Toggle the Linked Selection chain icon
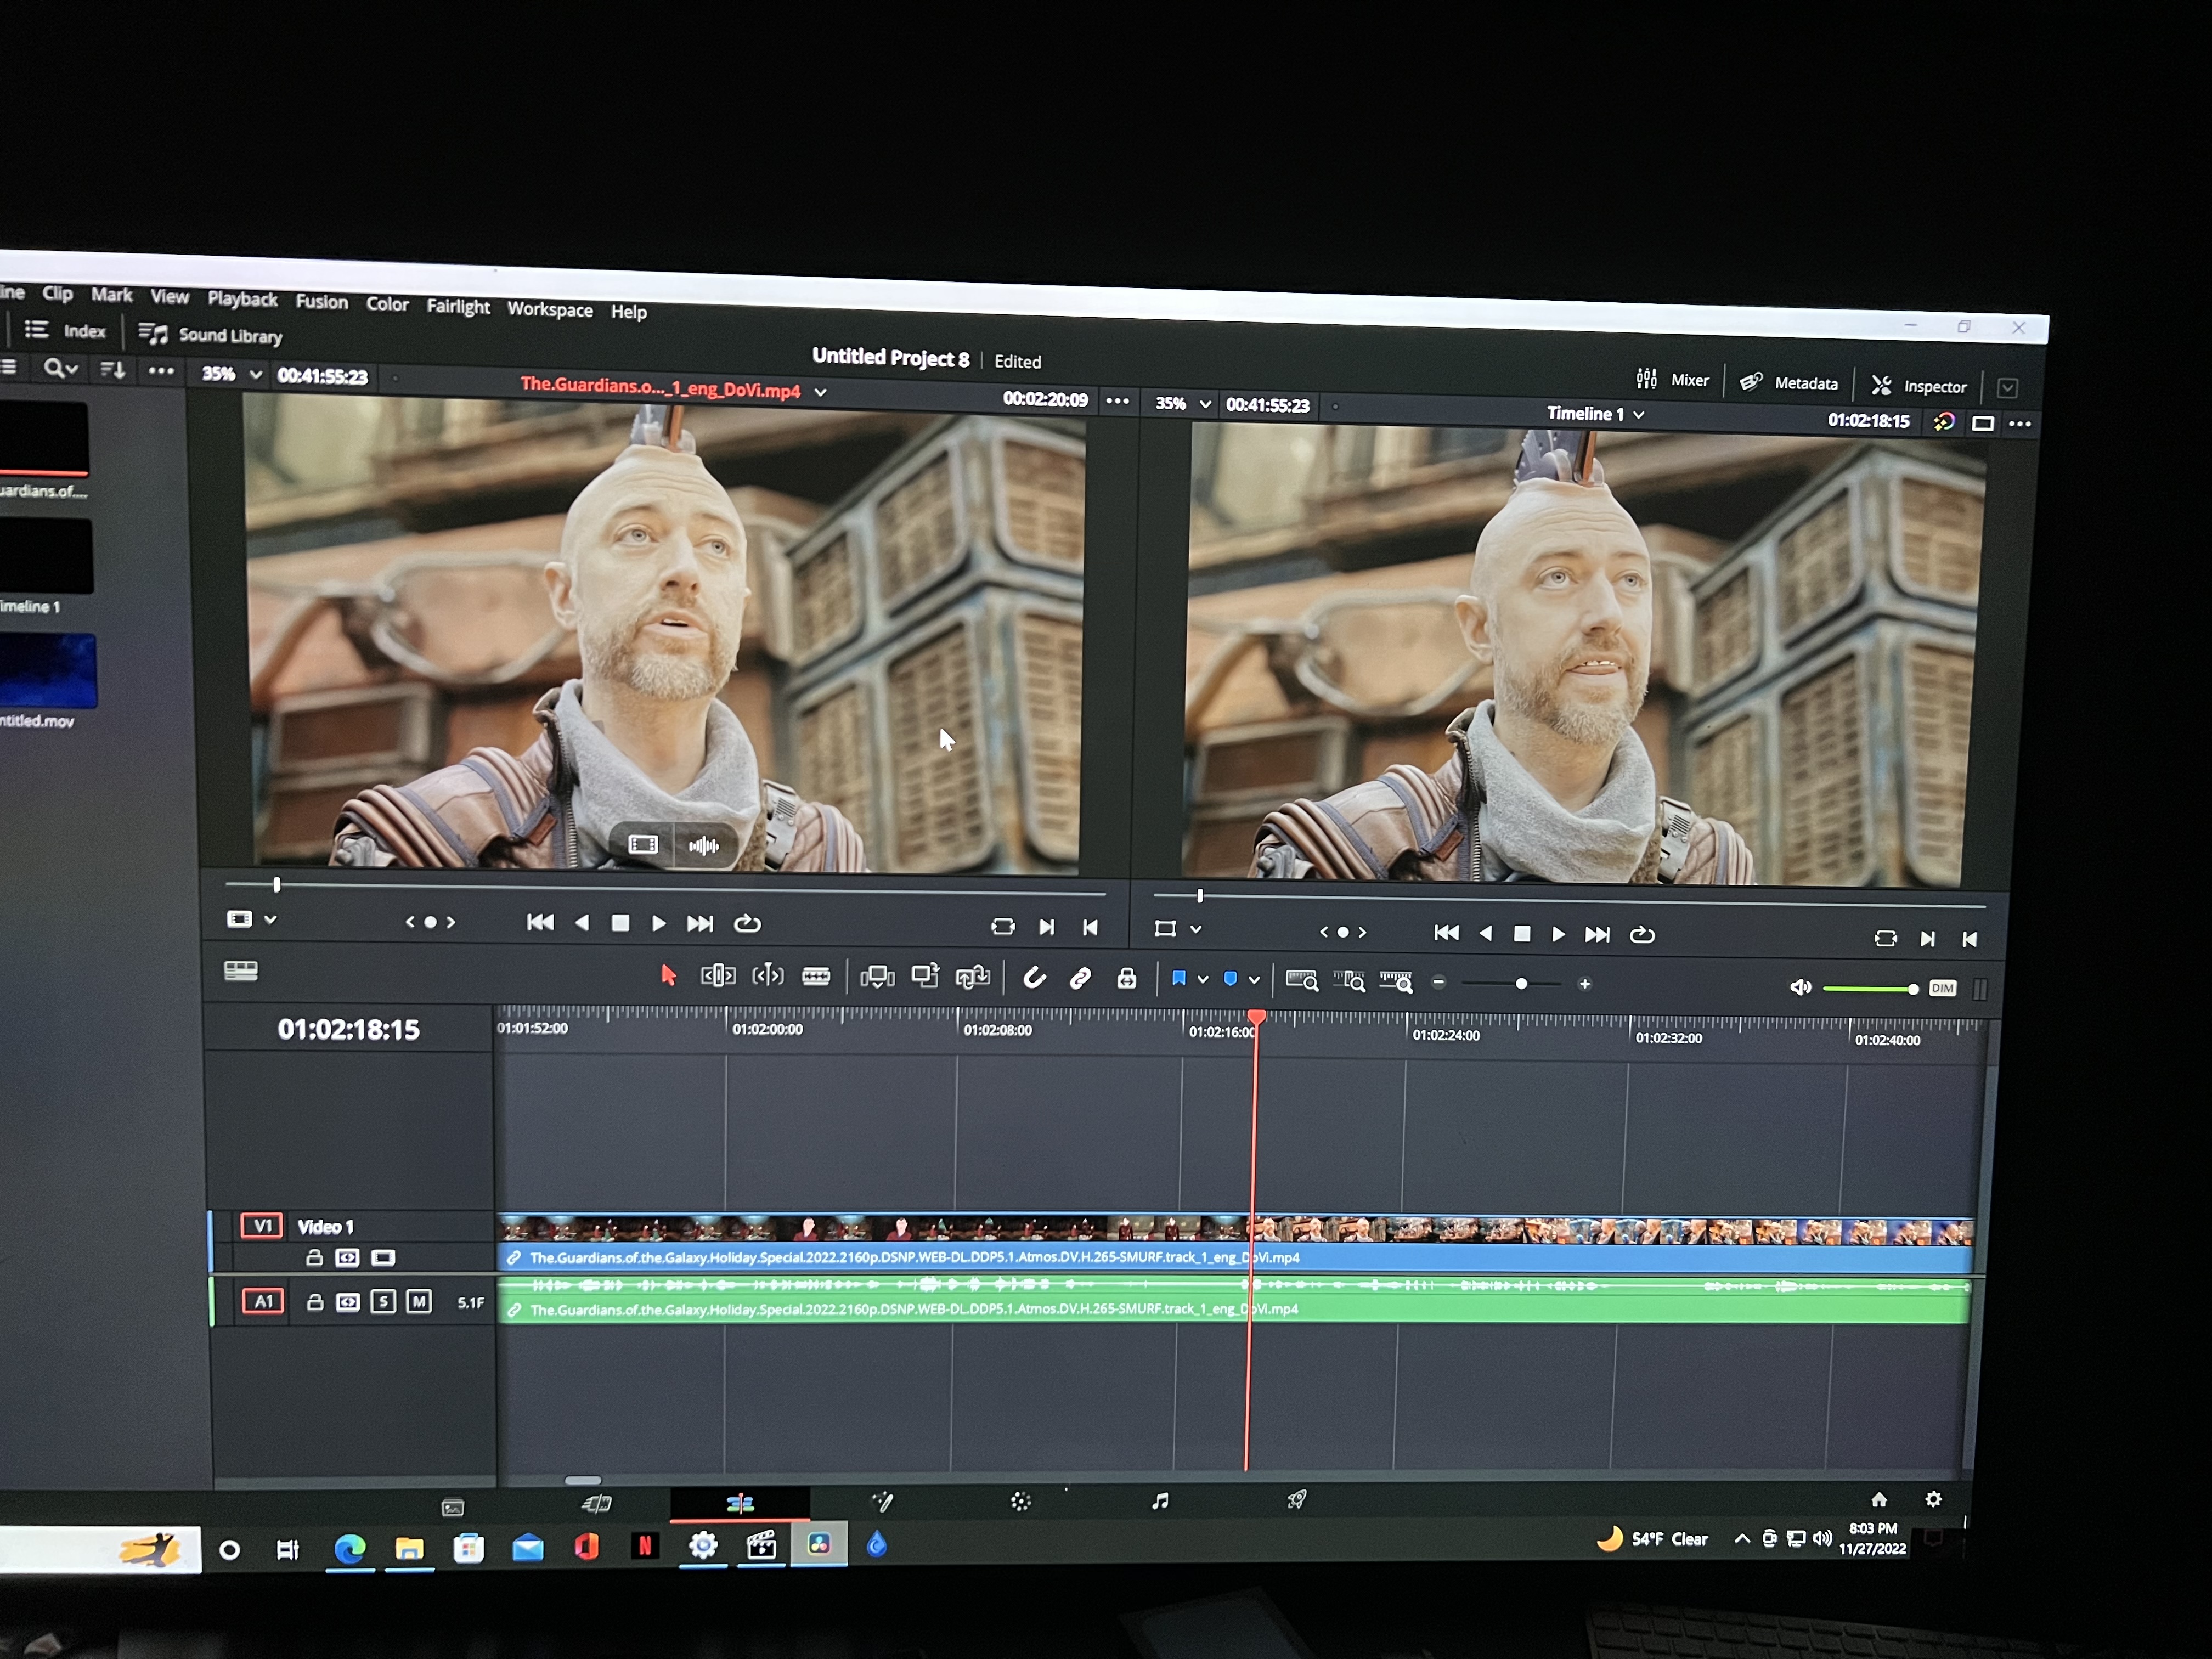The height and width of the screenshot is (1659, 2212). coord(1080,979)
